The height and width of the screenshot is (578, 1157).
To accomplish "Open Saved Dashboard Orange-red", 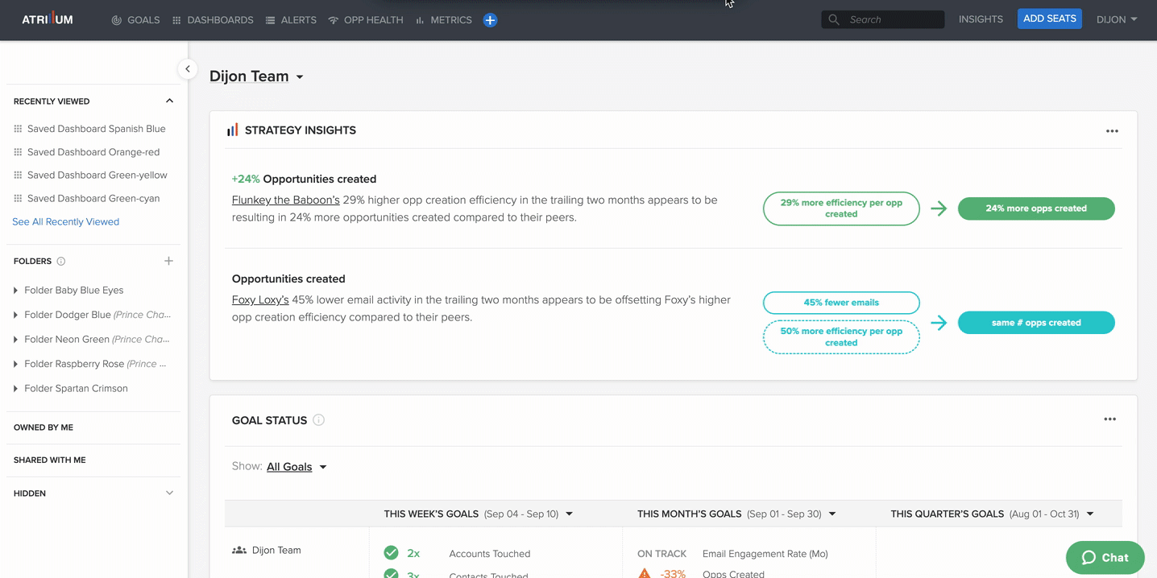I will [x=93, y=152].
